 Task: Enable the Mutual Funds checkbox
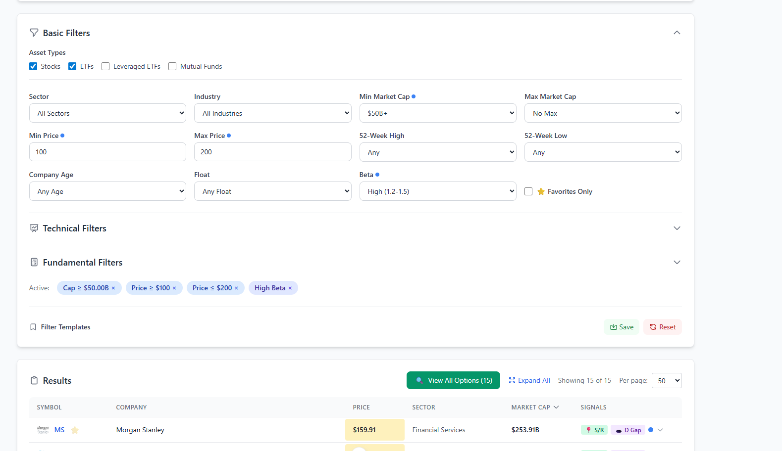point(172,66)
